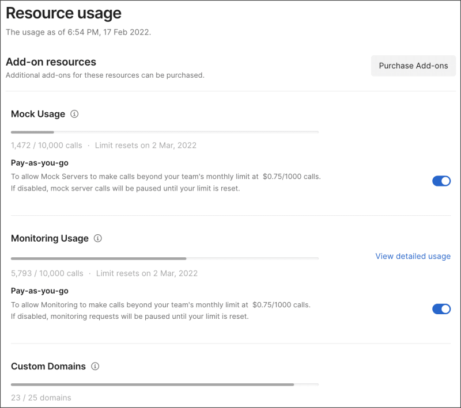The height and width of the screenshot is (408, 461).
Task: Click the Mock Usage progress bar
Action: [x=165, y=132]
